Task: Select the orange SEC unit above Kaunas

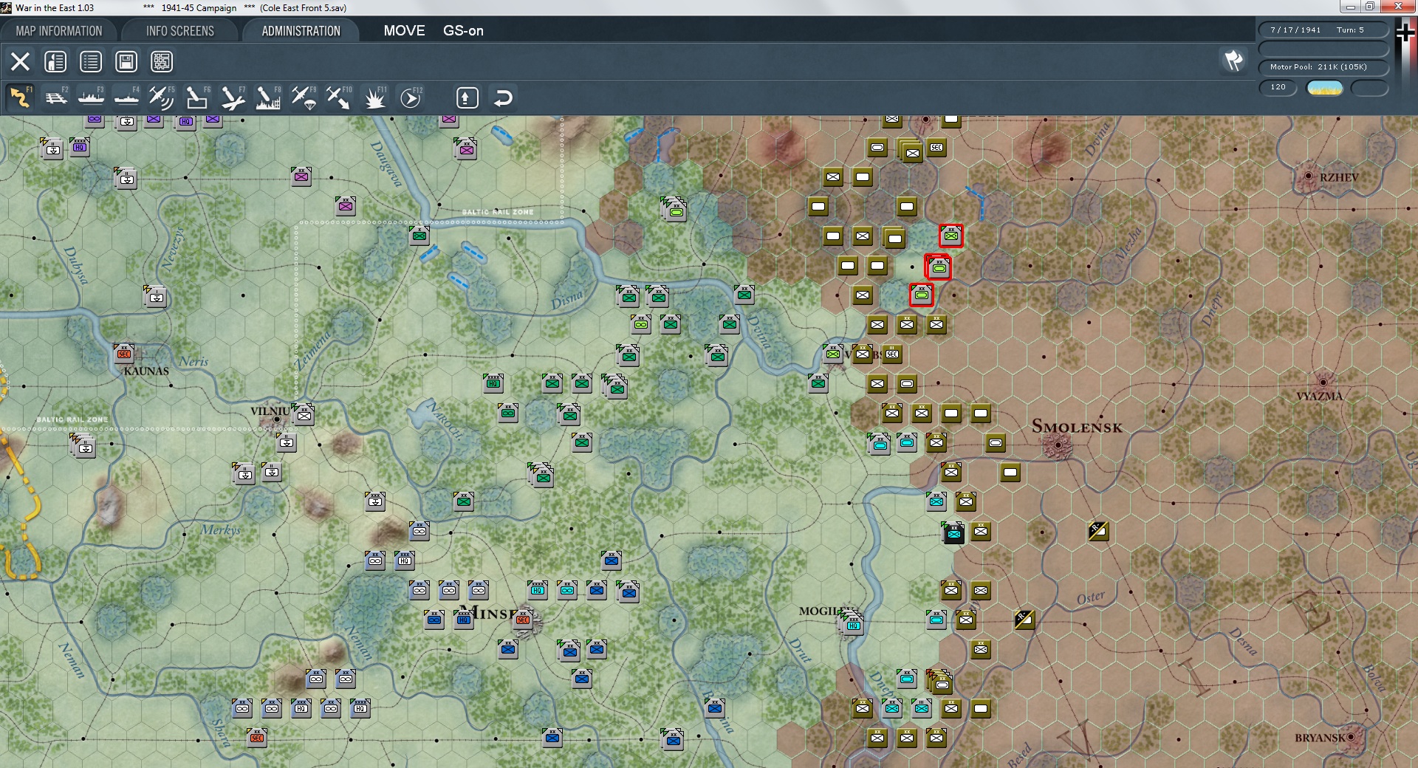Action: [124, 354]
